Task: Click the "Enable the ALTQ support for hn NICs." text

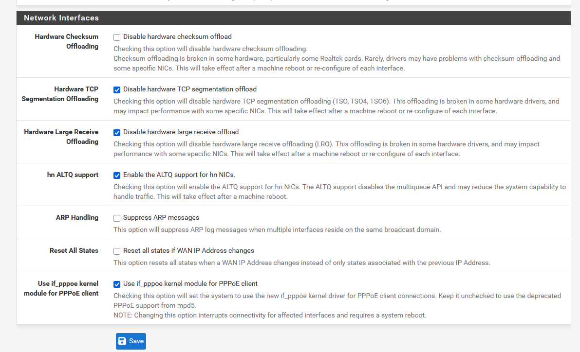Action: click(179, 175)
